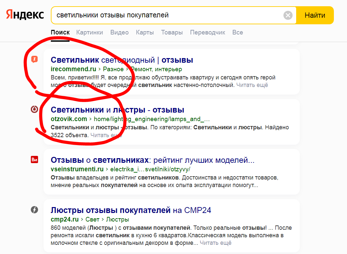Click the cmp24.ru lightning favicon icon

coord(34,209)
